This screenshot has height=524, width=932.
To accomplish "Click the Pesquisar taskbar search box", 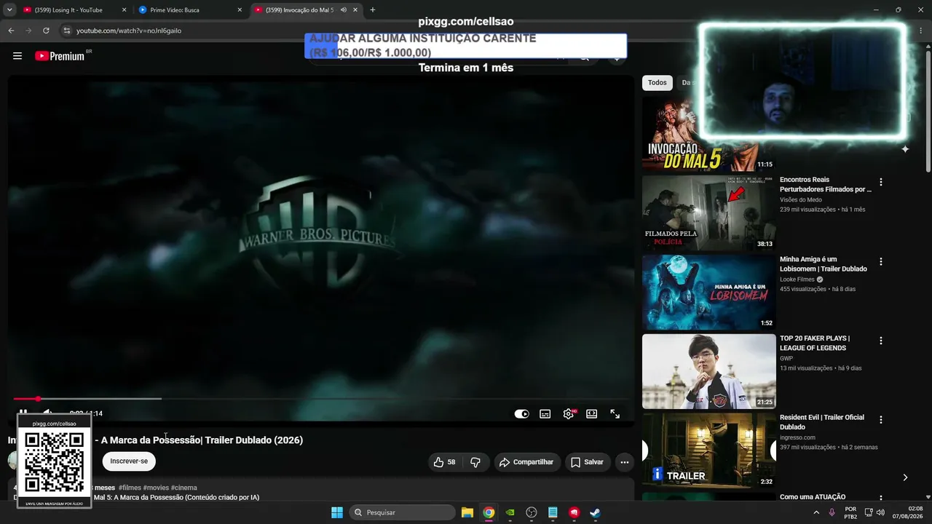I will pos(402,512).
